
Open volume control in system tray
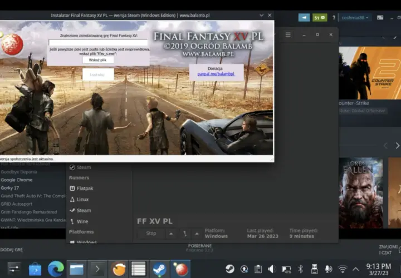coord(272,269)
